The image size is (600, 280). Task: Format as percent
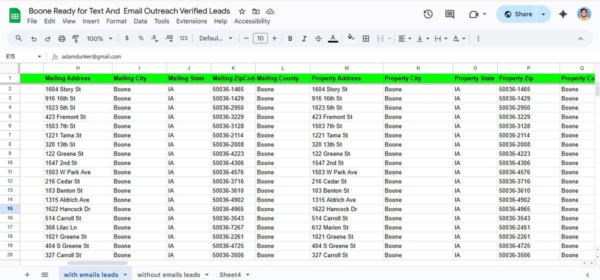click(x=141, y=38)
